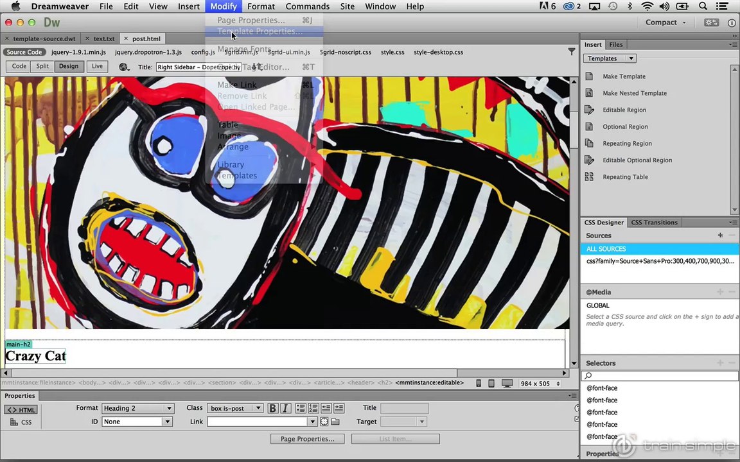Screen dimensions: 740x462
Task: Click the Make Template icon
Action: coord(589,76)
